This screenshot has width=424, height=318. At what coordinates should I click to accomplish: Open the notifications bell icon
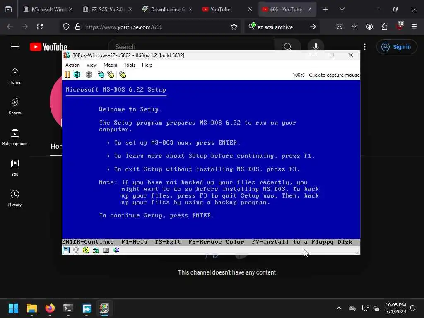413,308
